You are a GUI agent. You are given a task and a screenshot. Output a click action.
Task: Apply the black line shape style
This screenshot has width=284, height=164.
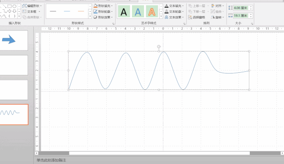(53, 12)
